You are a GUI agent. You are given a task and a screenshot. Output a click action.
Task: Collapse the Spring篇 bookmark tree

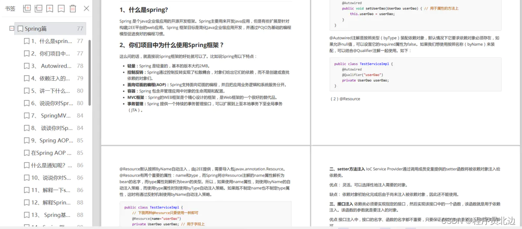tap(12, 29)
